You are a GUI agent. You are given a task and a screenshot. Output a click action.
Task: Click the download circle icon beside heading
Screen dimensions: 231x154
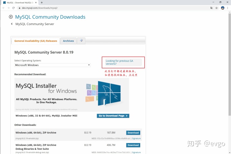pos(11,17)
